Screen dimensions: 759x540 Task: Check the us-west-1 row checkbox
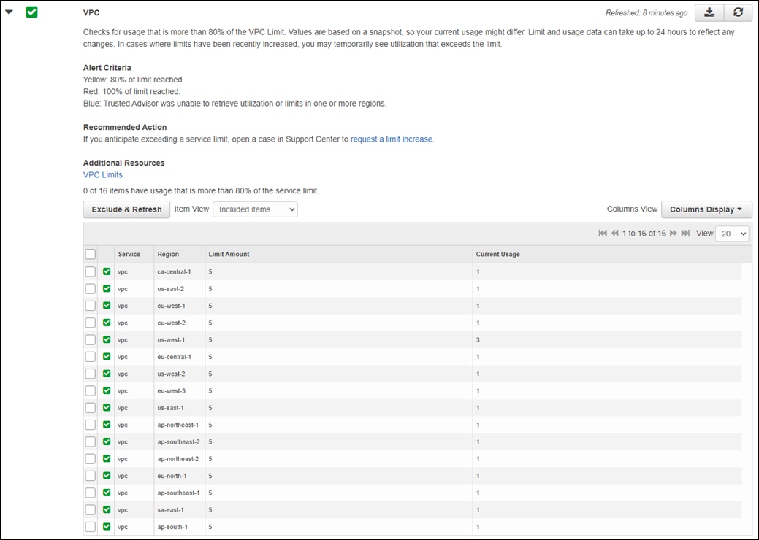coord(91,340)
